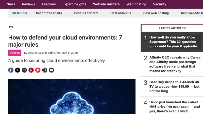Open trending link Best antivirus
The image size is (203, 114).
pos(121,13)
